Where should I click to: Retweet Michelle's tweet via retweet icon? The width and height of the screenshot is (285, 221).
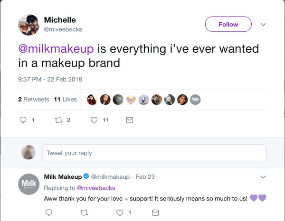pos(59,120)
